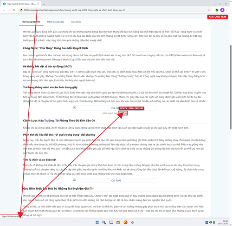
Task: Open File Explorer from taskbar
Action: click(118, 222)
